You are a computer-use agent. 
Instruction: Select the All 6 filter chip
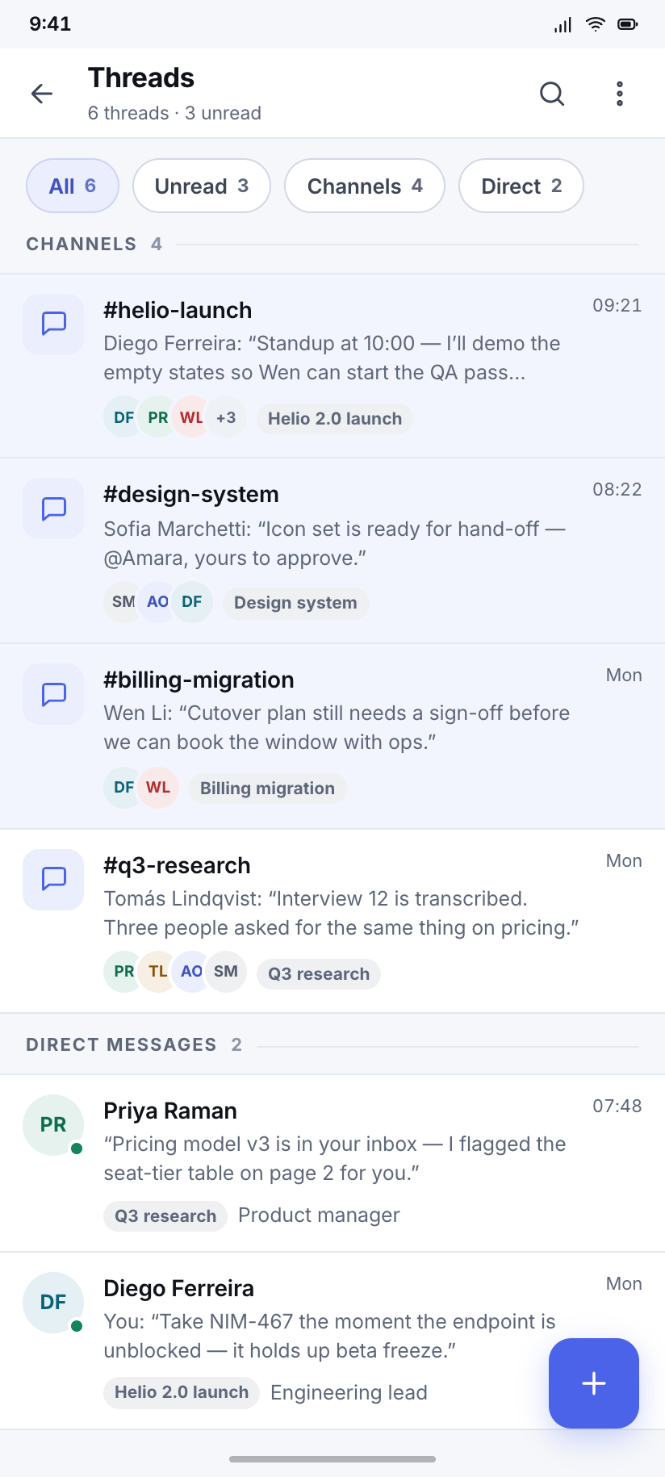tap(73, 186)
